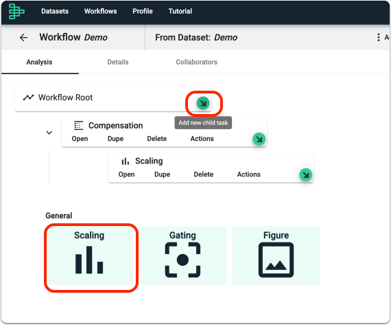Click the Scaling task bar-chart icon

(x=125, y=161)
